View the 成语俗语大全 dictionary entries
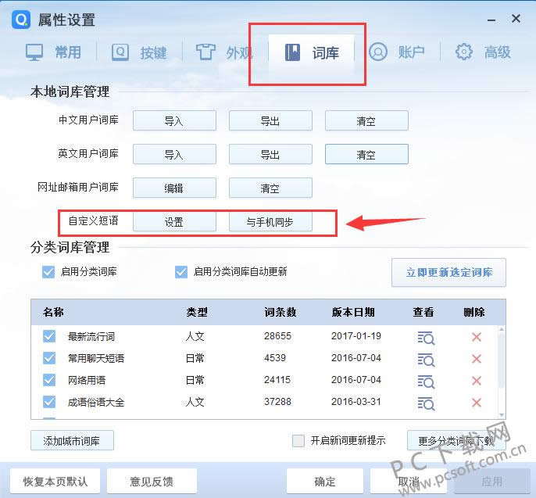Screen dimensions: 536x498 [426, 403]
